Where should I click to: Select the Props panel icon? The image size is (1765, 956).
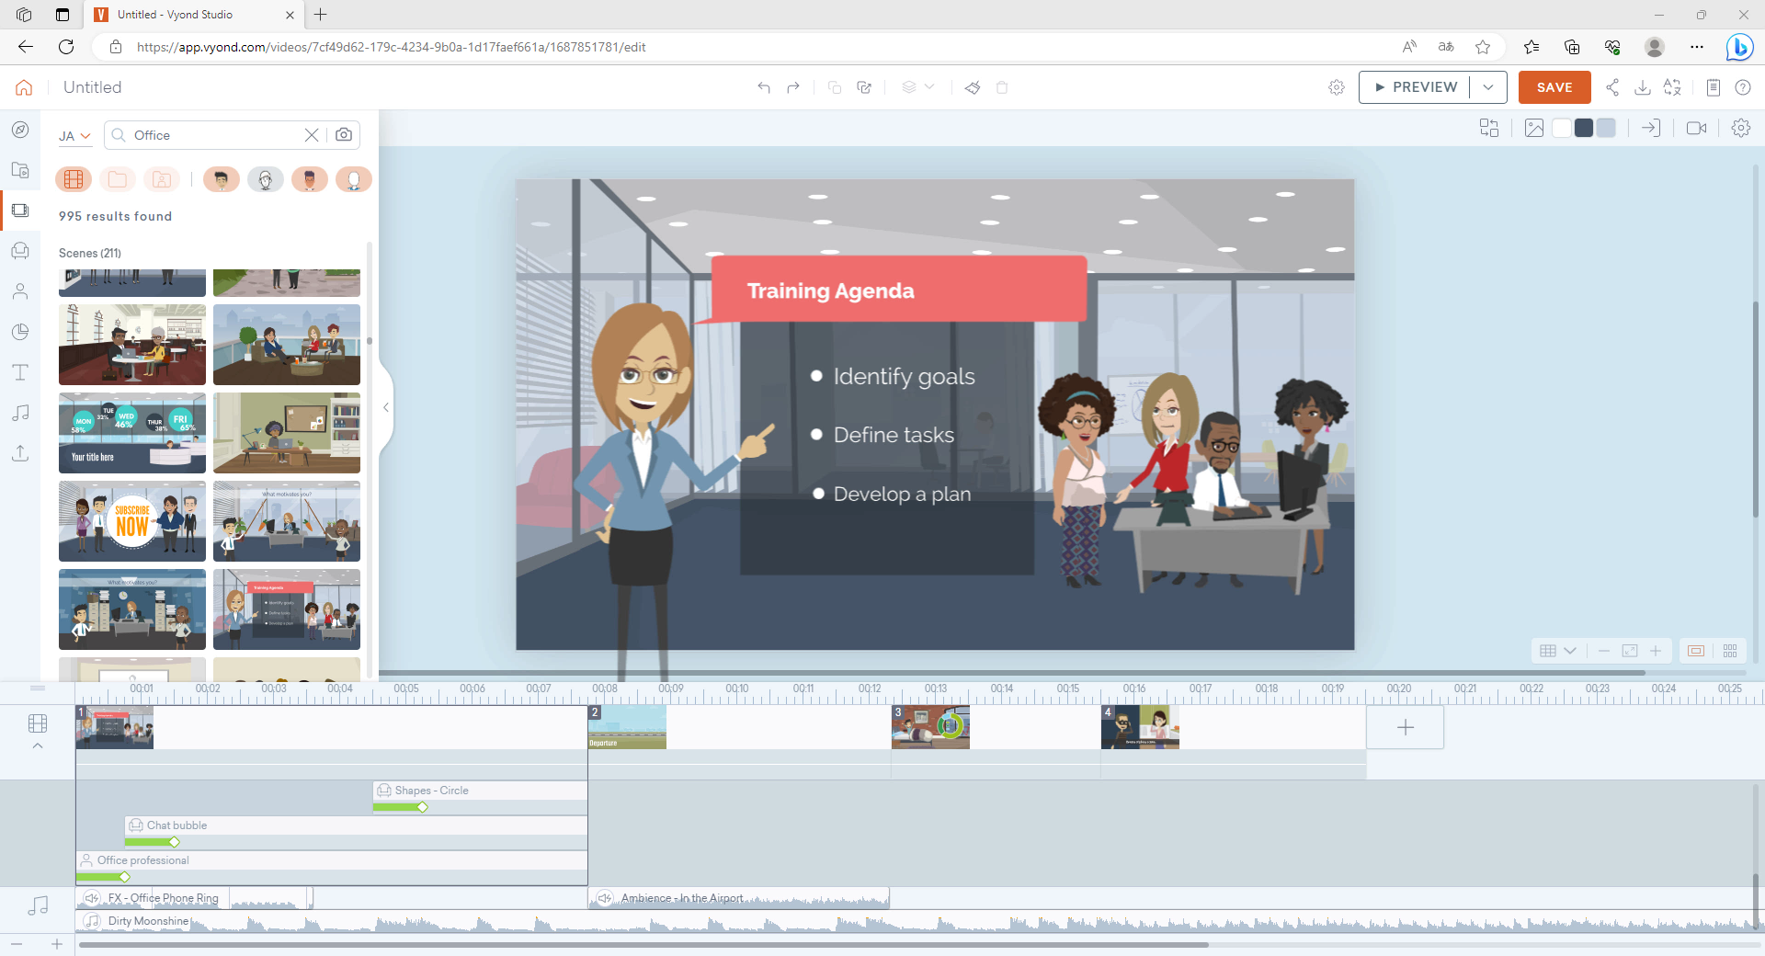pyautogui.click(x=20, y=251)
